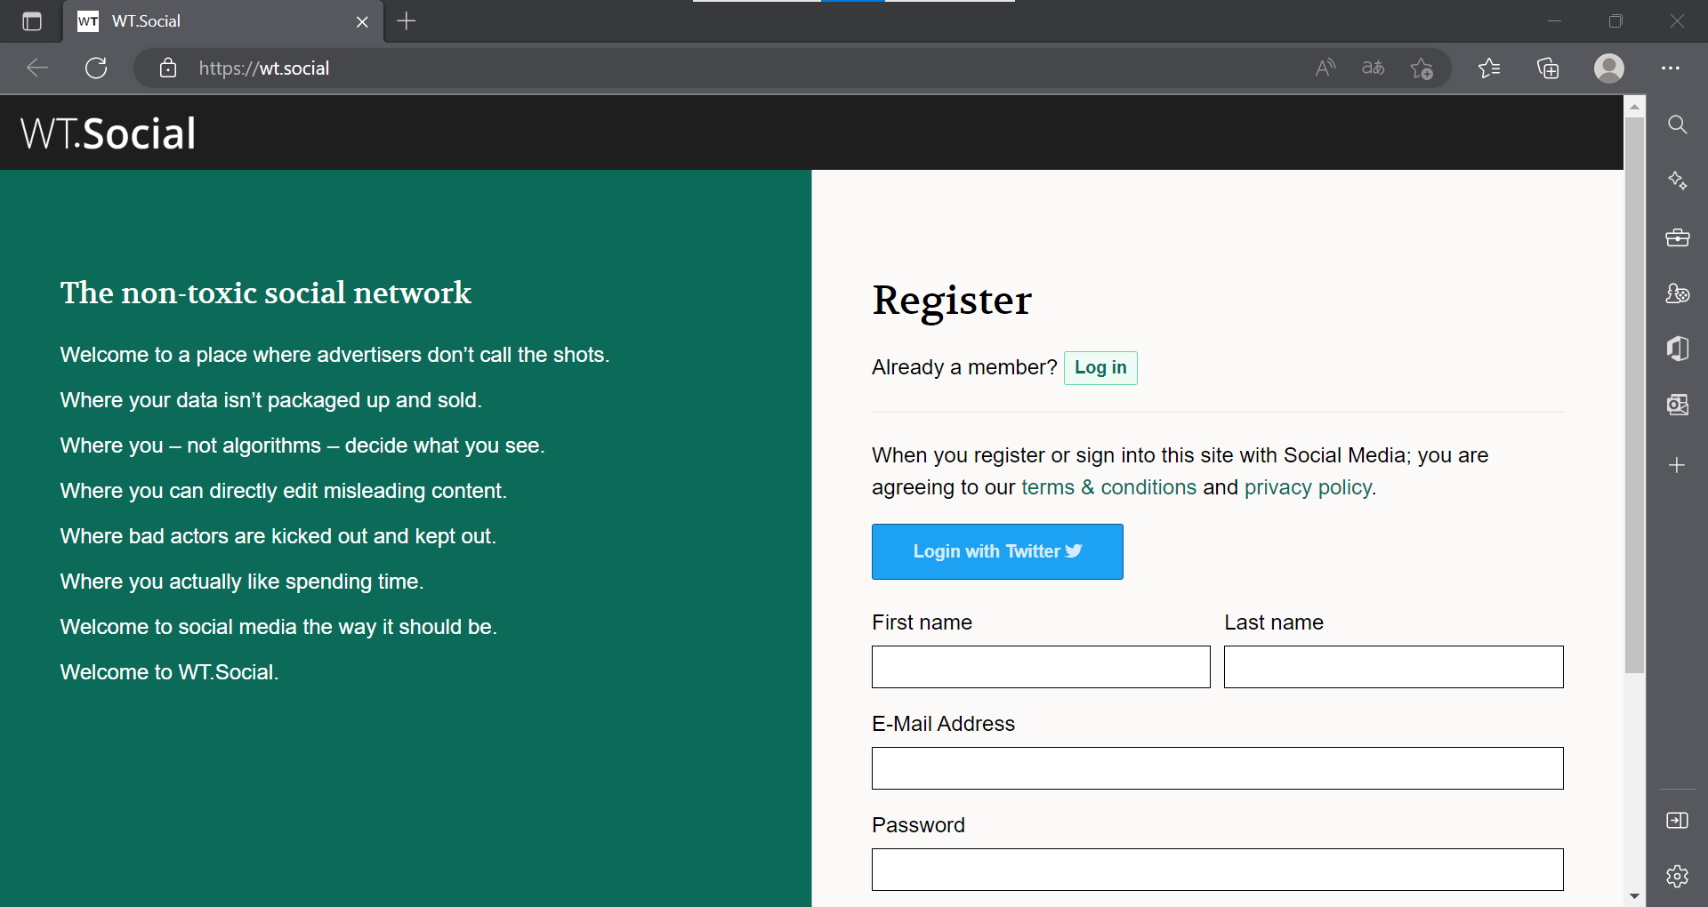Add a sidebar app with plus icon
The width and height of the screenshot is (1708, 907).
coord(1677,465)
